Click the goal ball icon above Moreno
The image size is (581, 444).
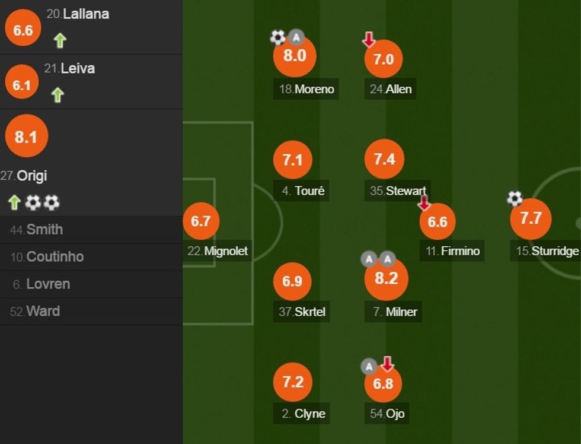[277, 38]
